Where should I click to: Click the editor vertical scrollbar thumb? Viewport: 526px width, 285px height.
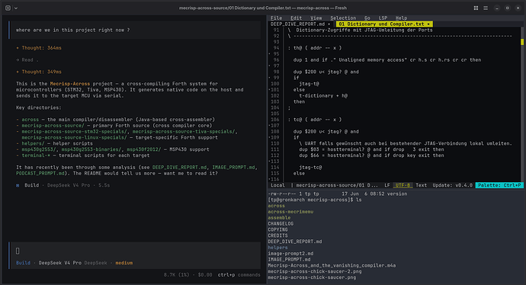tap(522, 42)
